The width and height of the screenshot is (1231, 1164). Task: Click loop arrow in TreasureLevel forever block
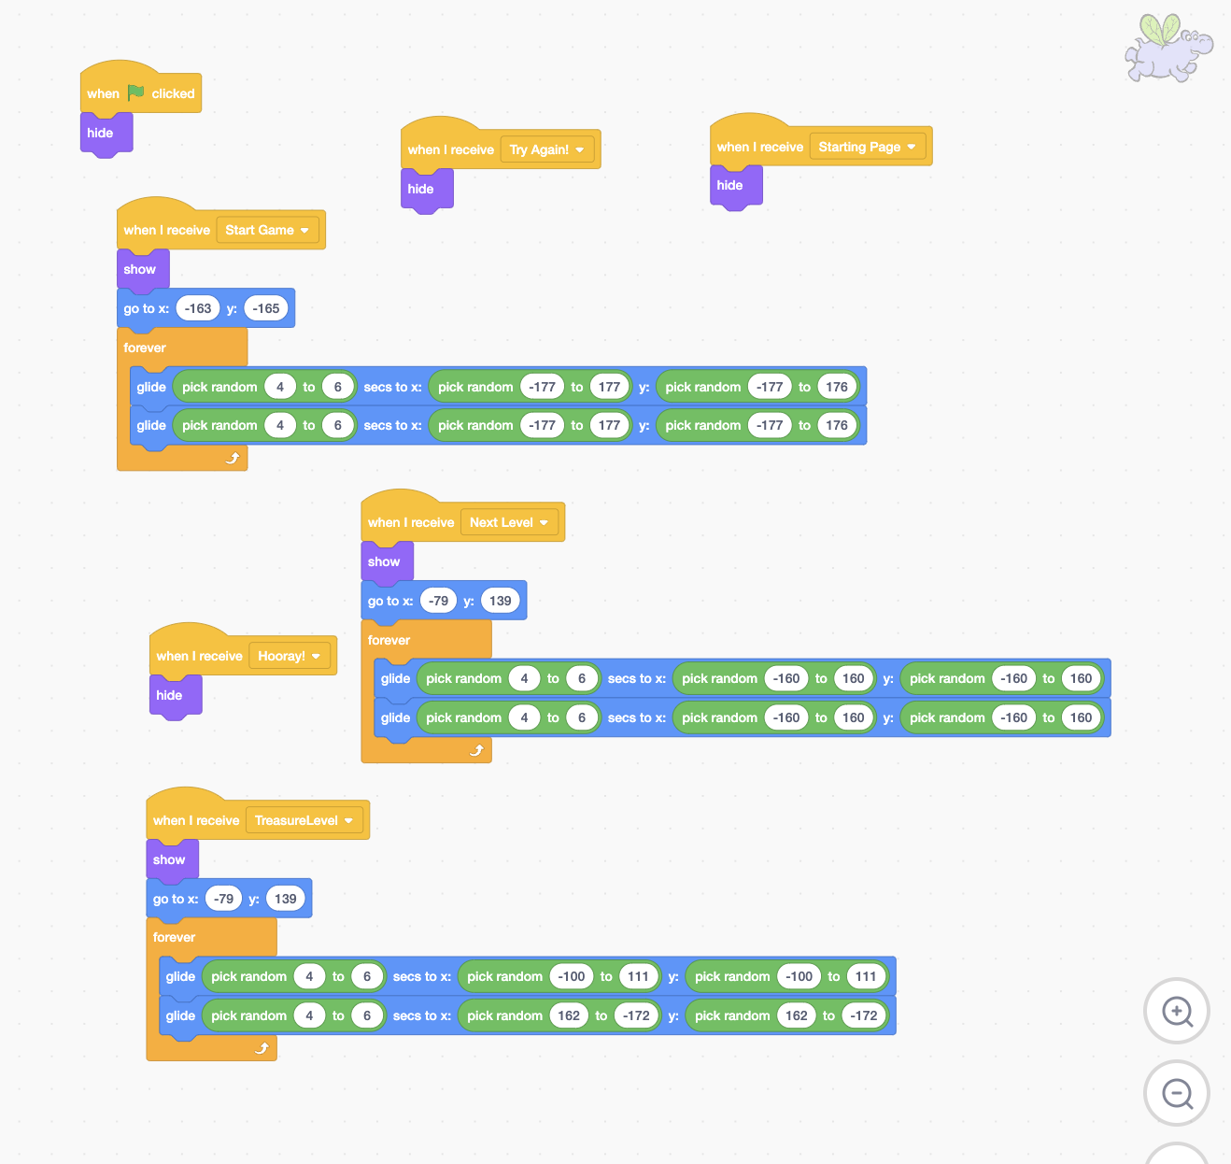point(262,1048)
